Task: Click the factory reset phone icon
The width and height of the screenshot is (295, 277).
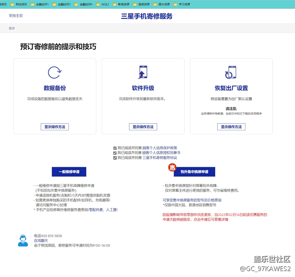Action: (x=231, y=73)
